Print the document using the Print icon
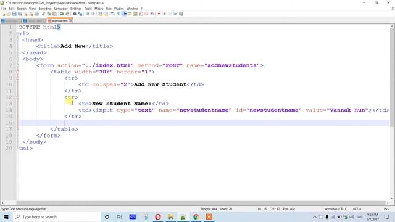The height and width of the screenshot is (222, 395). point(36,14)
